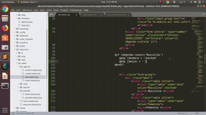Viewport: 206px width, 115px height.
Task: Collapse the views folder
Action: coord(17,63)
